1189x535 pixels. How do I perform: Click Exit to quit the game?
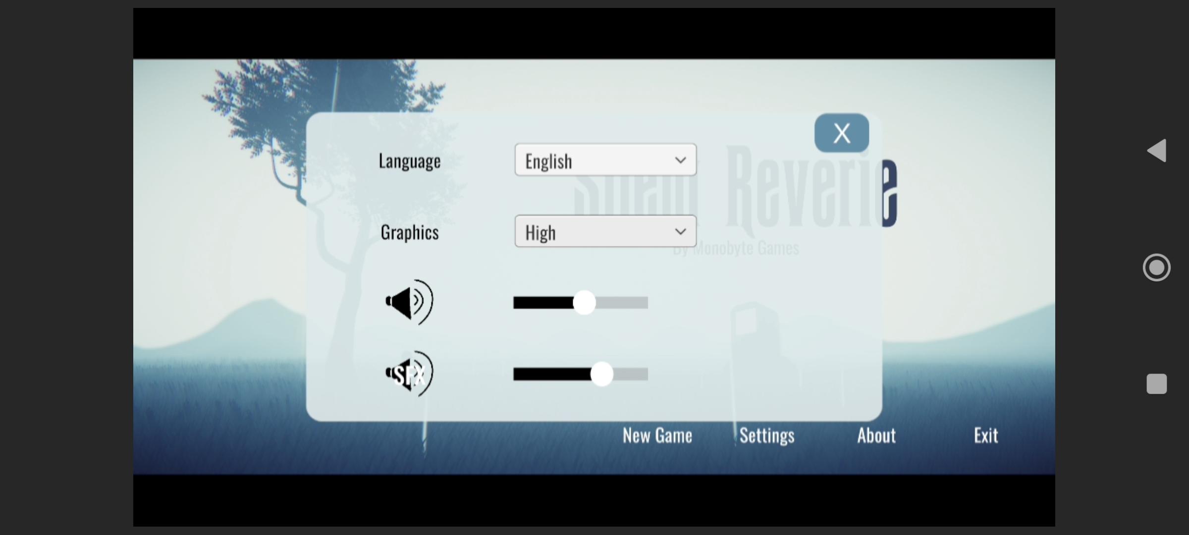pos(985,435)
